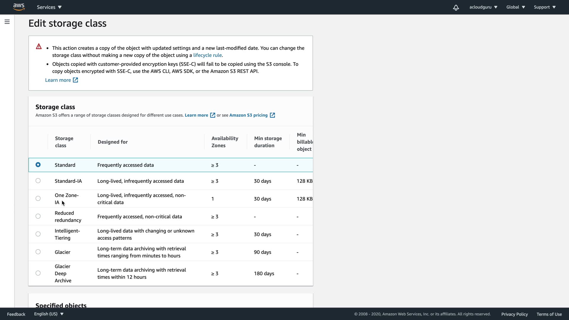Click external link icon beside alert Learn more
The height and width of the screenshot is (320, 569).
[x=76, y=80]
